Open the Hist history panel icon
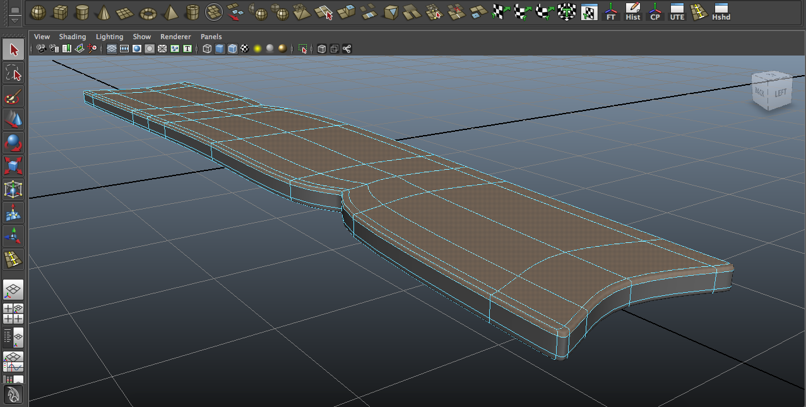806x407 pixels. pos(632,14)
